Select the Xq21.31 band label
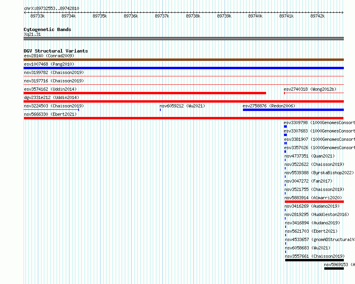Viewport: 355px width, 284px height. (x=32, y=34)
